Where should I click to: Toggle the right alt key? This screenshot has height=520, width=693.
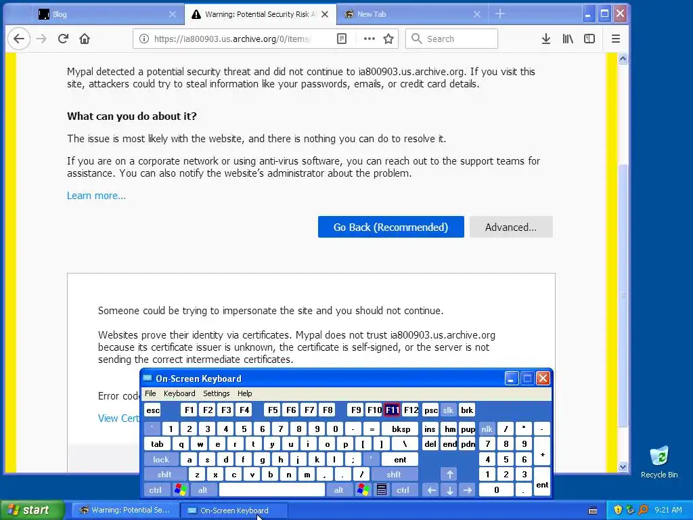coord(338,490)
